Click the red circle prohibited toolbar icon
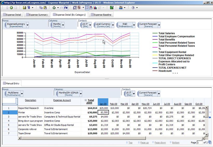 point(79,8)
